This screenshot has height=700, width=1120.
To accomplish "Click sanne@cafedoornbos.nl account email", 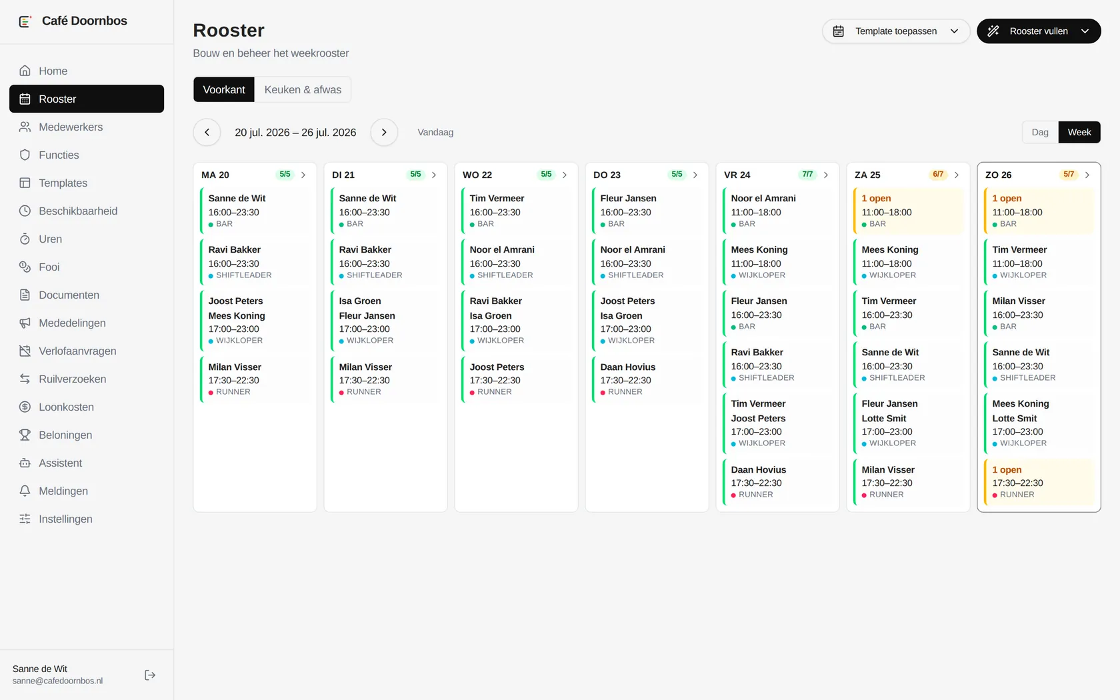I will click(x=57, y=681).
